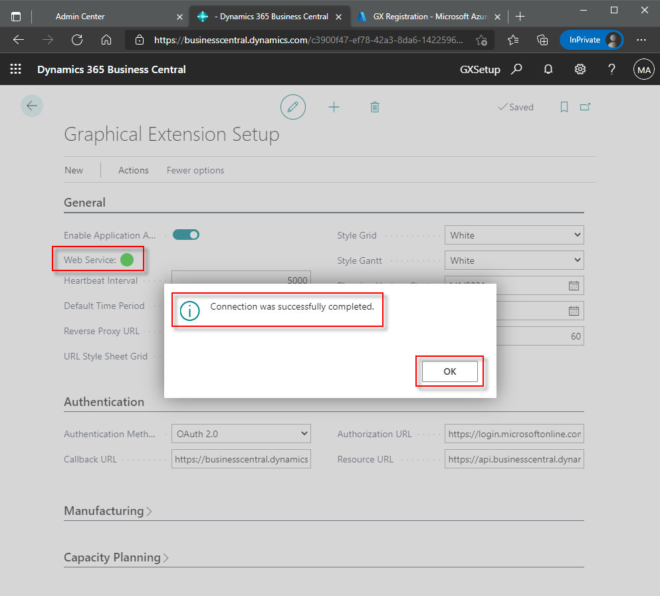660x596 pixels.
Task: Open page in new window icon
Action: (585, 107)
